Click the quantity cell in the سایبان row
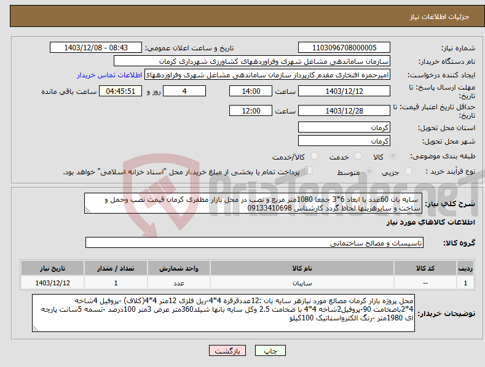485x367 pixels. point(116,283)
